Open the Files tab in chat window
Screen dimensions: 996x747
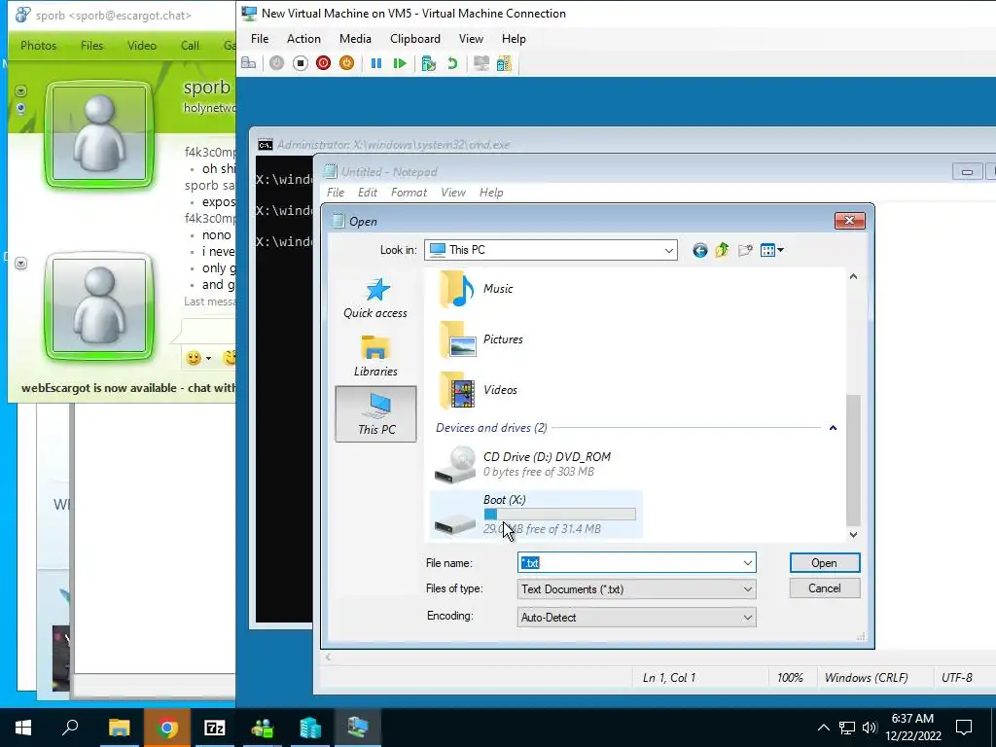[x=91, y=46]
